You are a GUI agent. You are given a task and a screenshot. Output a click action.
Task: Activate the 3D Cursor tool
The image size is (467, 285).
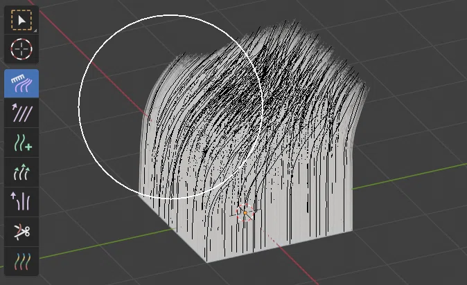(21, 49)
